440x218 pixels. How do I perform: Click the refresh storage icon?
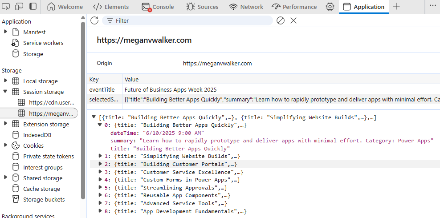tap(94, 20)
